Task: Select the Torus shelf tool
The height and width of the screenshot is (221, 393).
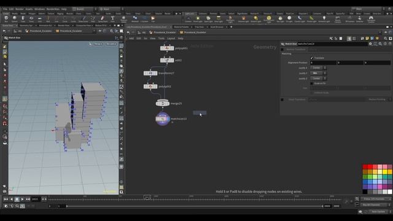Action: 31,19
